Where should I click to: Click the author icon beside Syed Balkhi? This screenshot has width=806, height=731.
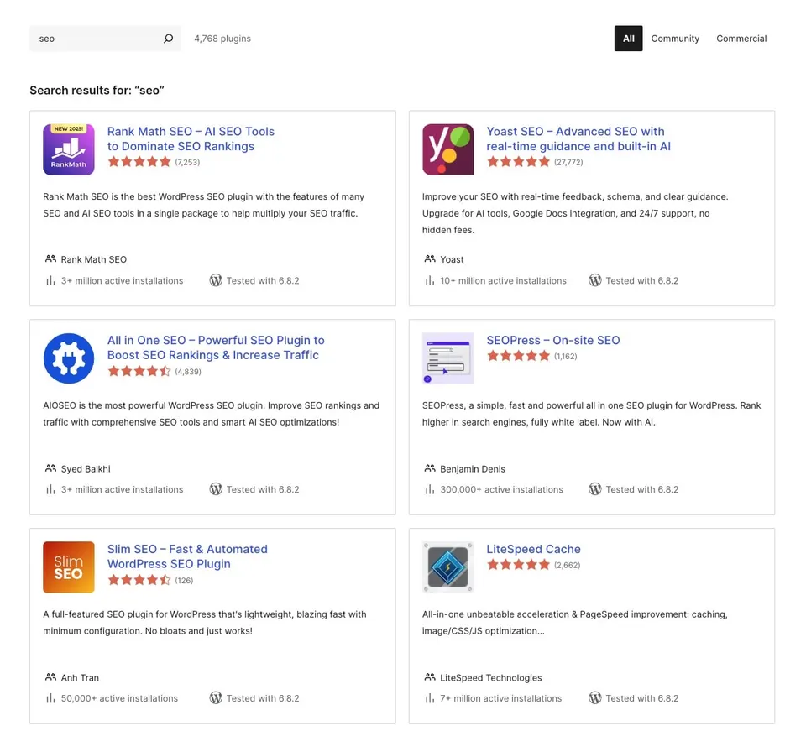(50, 468)
